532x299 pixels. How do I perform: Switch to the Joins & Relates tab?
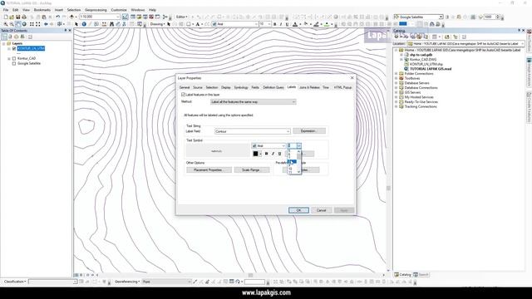point(309,87)
